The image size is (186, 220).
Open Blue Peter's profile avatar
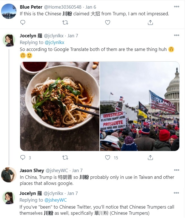pyautogui.click(x=9, y=11)
